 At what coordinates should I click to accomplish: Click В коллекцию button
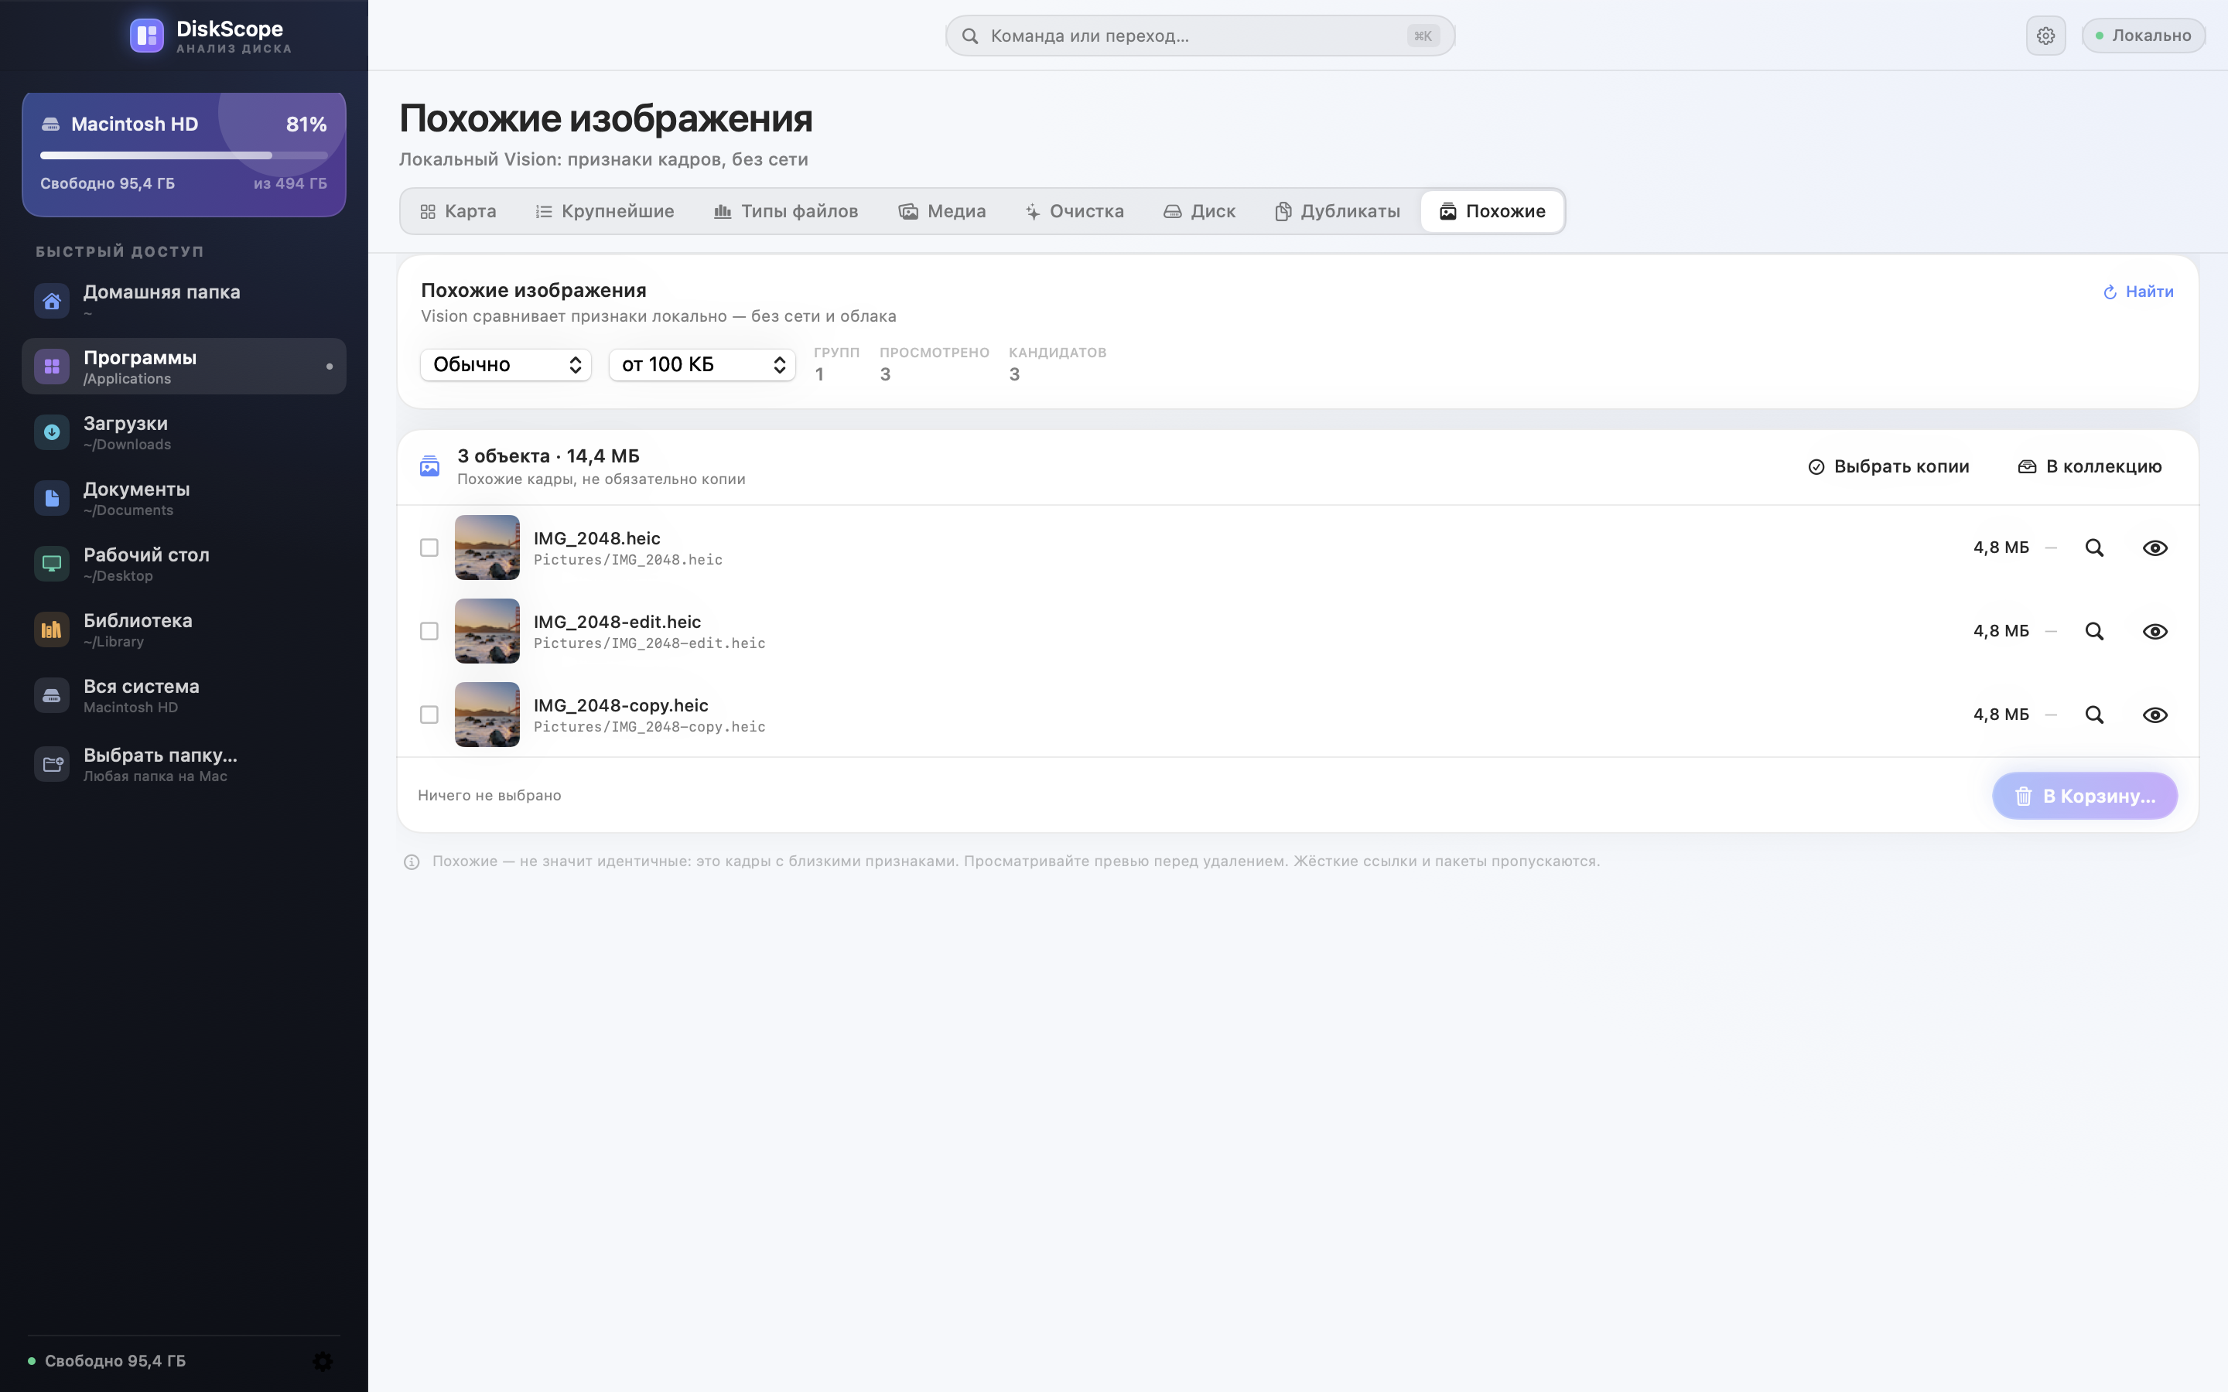point(2089,467)
